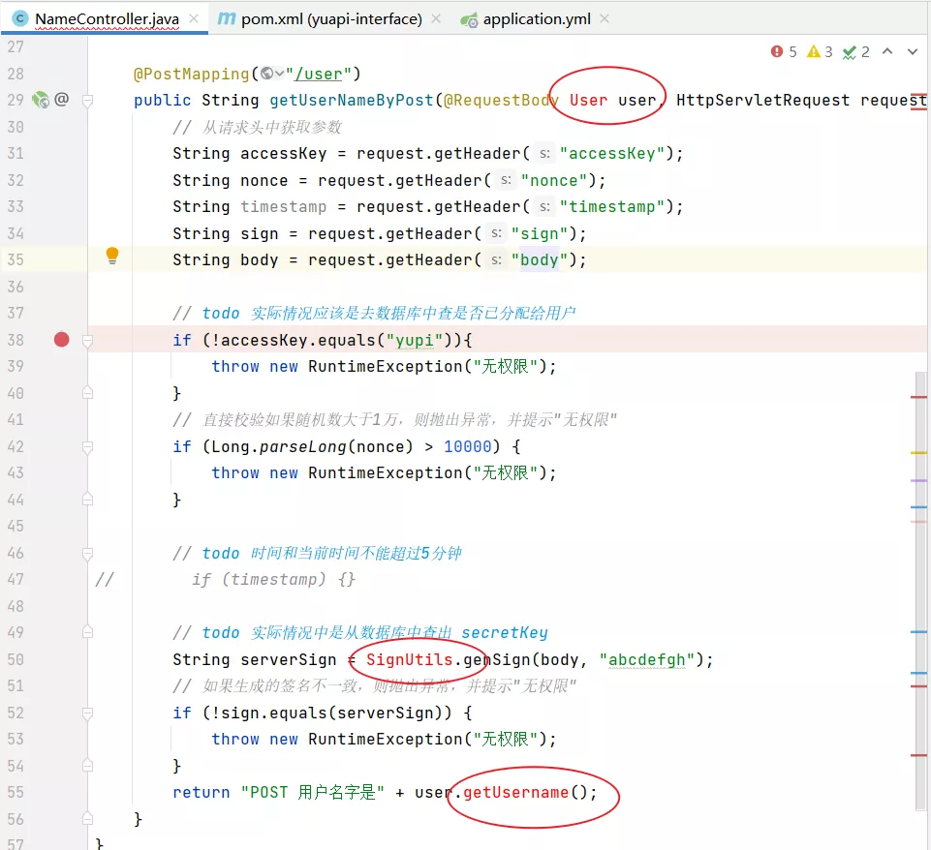Open the pom.xml (yuapi-interface) tab
This screenshot has width=931, height=850.
[x=331, y=19]
